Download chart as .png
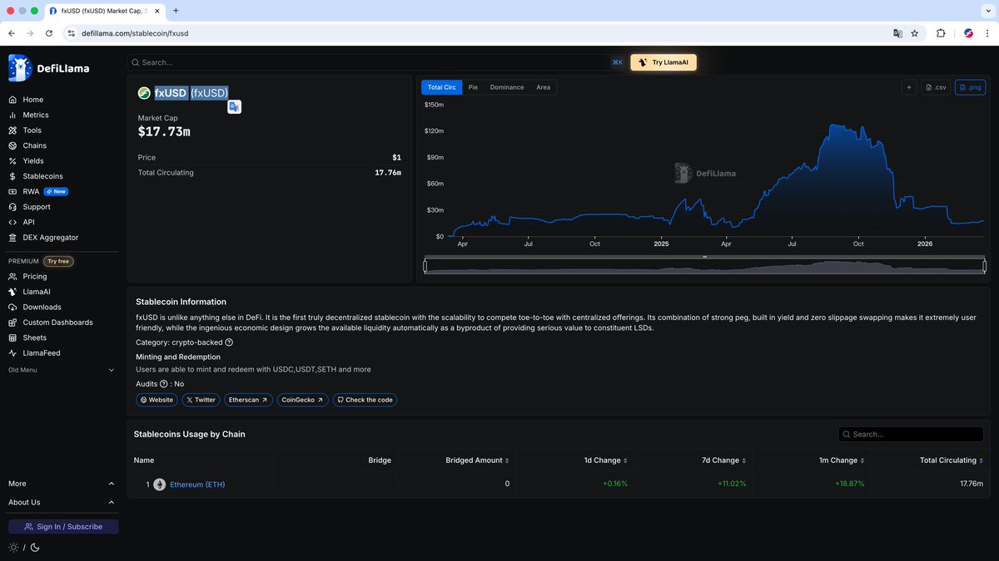Screen dimensions: 999x561 (x=971, y=87)
